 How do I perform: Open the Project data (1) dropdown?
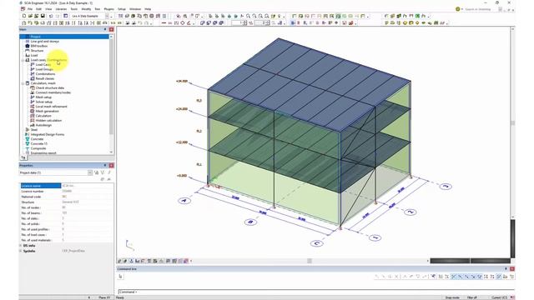pyautogui.click(x=90, y=172)
